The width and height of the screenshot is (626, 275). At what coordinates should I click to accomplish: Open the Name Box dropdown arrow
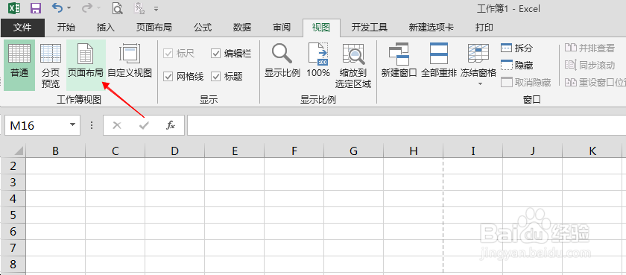pos(72,125)
